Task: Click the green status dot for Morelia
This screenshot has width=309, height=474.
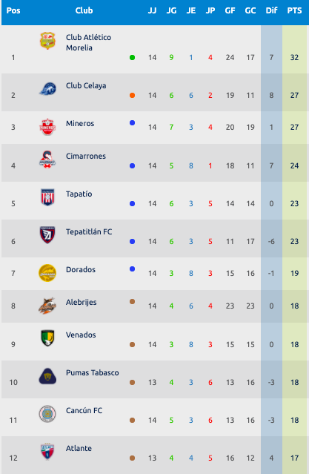Action: click(132, 57)
